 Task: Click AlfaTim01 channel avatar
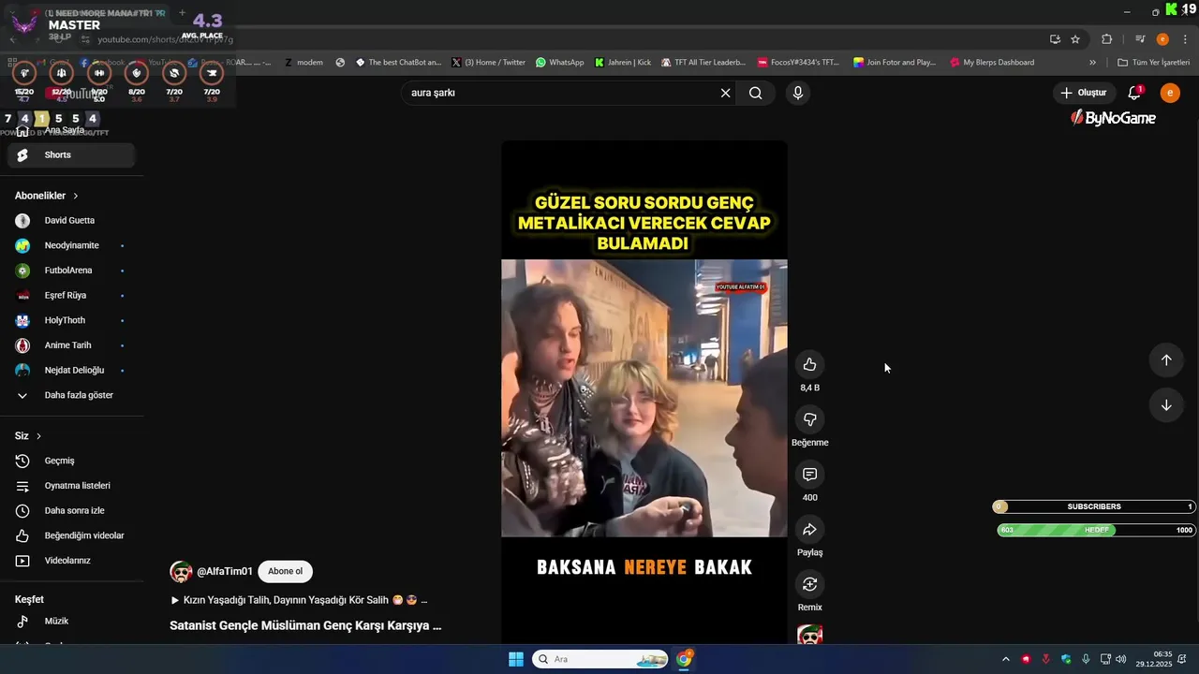point(181,572)
